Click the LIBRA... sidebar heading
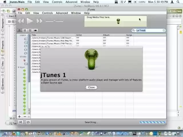Image resolution: width=183 pixels, height=137 pixels. [x=23, y=35]
